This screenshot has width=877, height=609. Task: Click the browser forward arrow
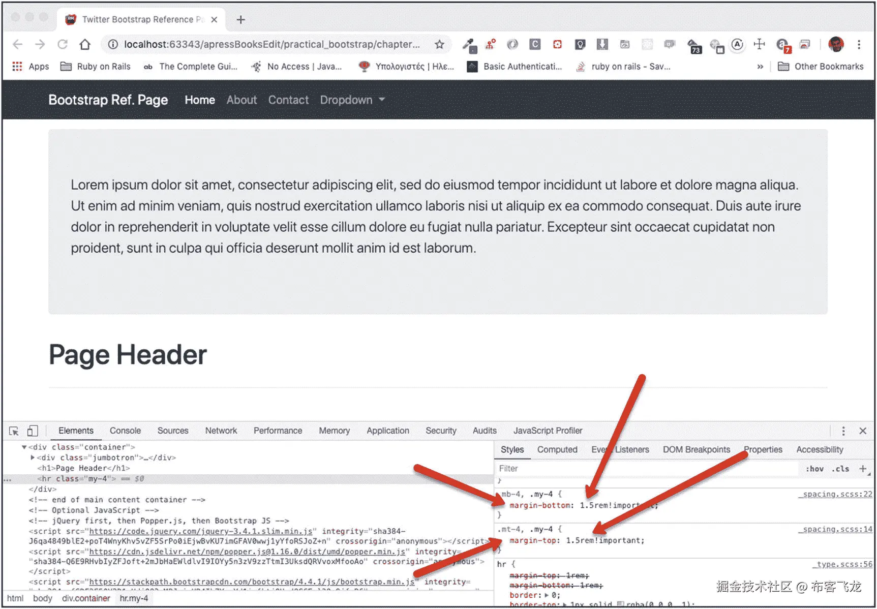tap(40, 44)
